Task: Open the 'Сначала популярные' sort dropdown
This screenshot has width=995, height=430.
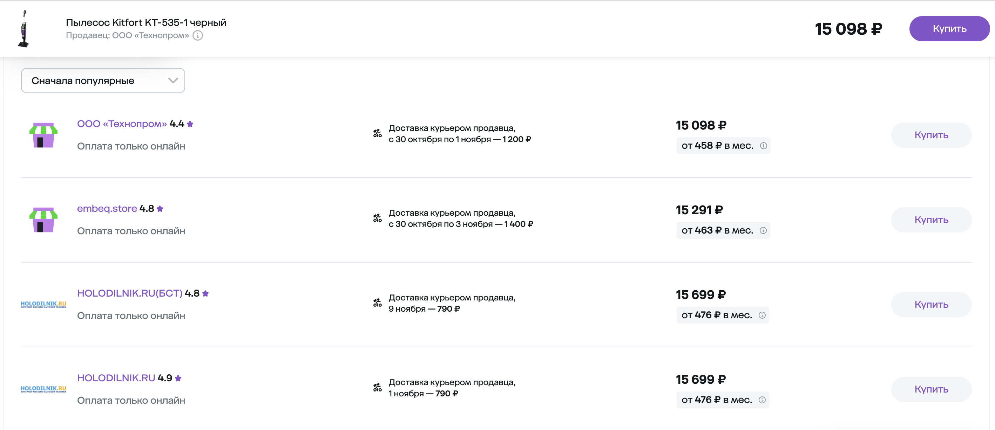Action: point(103,81)
